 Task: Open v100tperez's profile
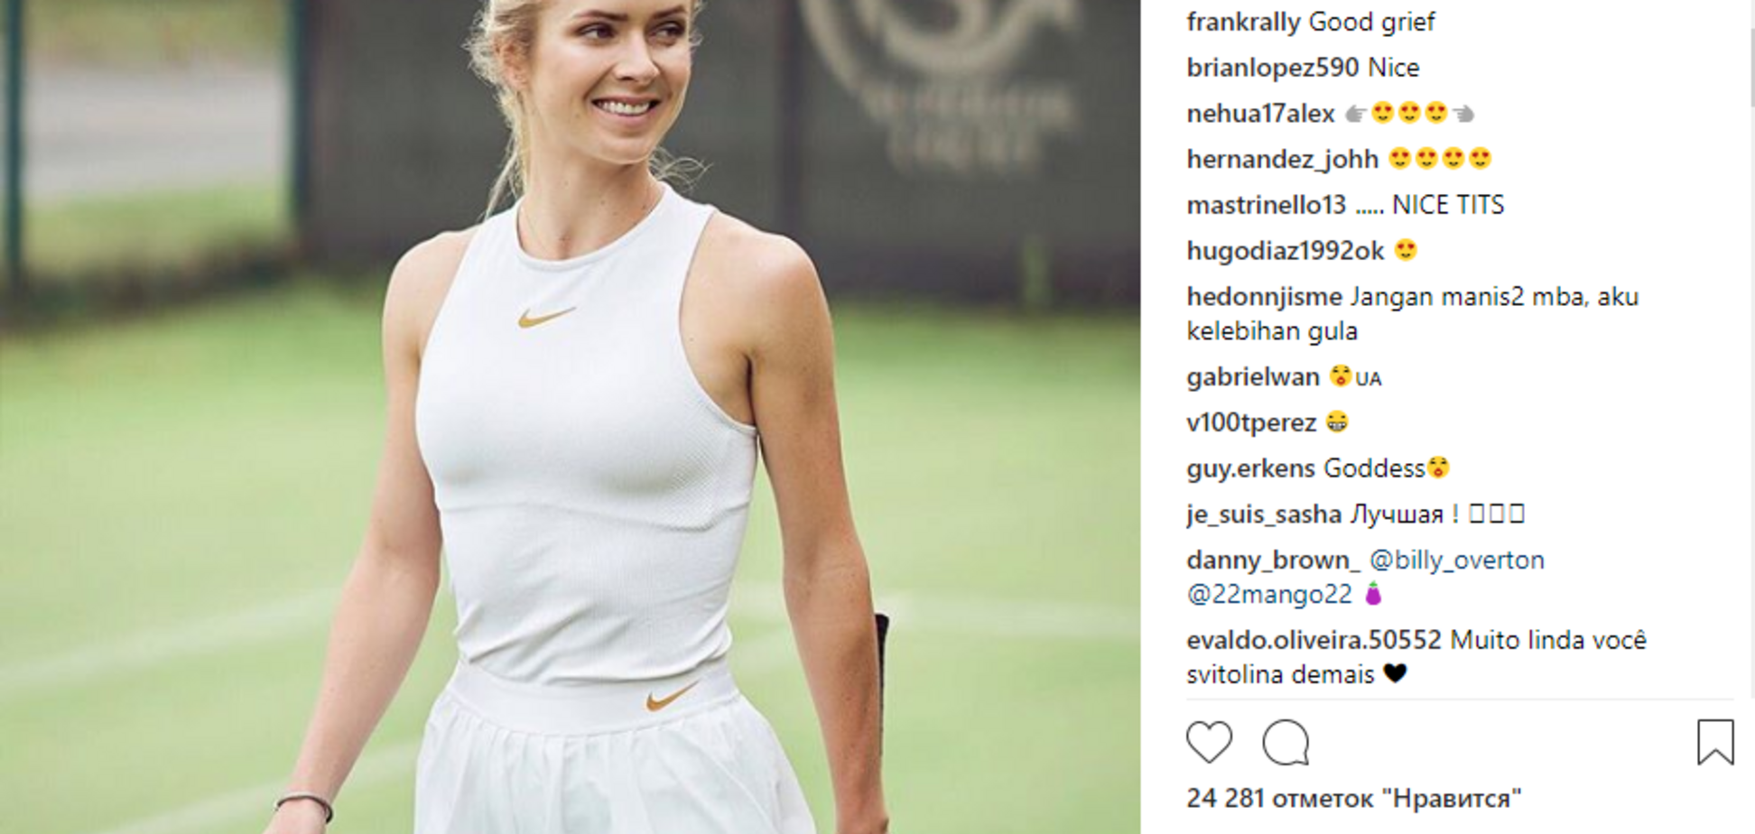pos(1251,422)
